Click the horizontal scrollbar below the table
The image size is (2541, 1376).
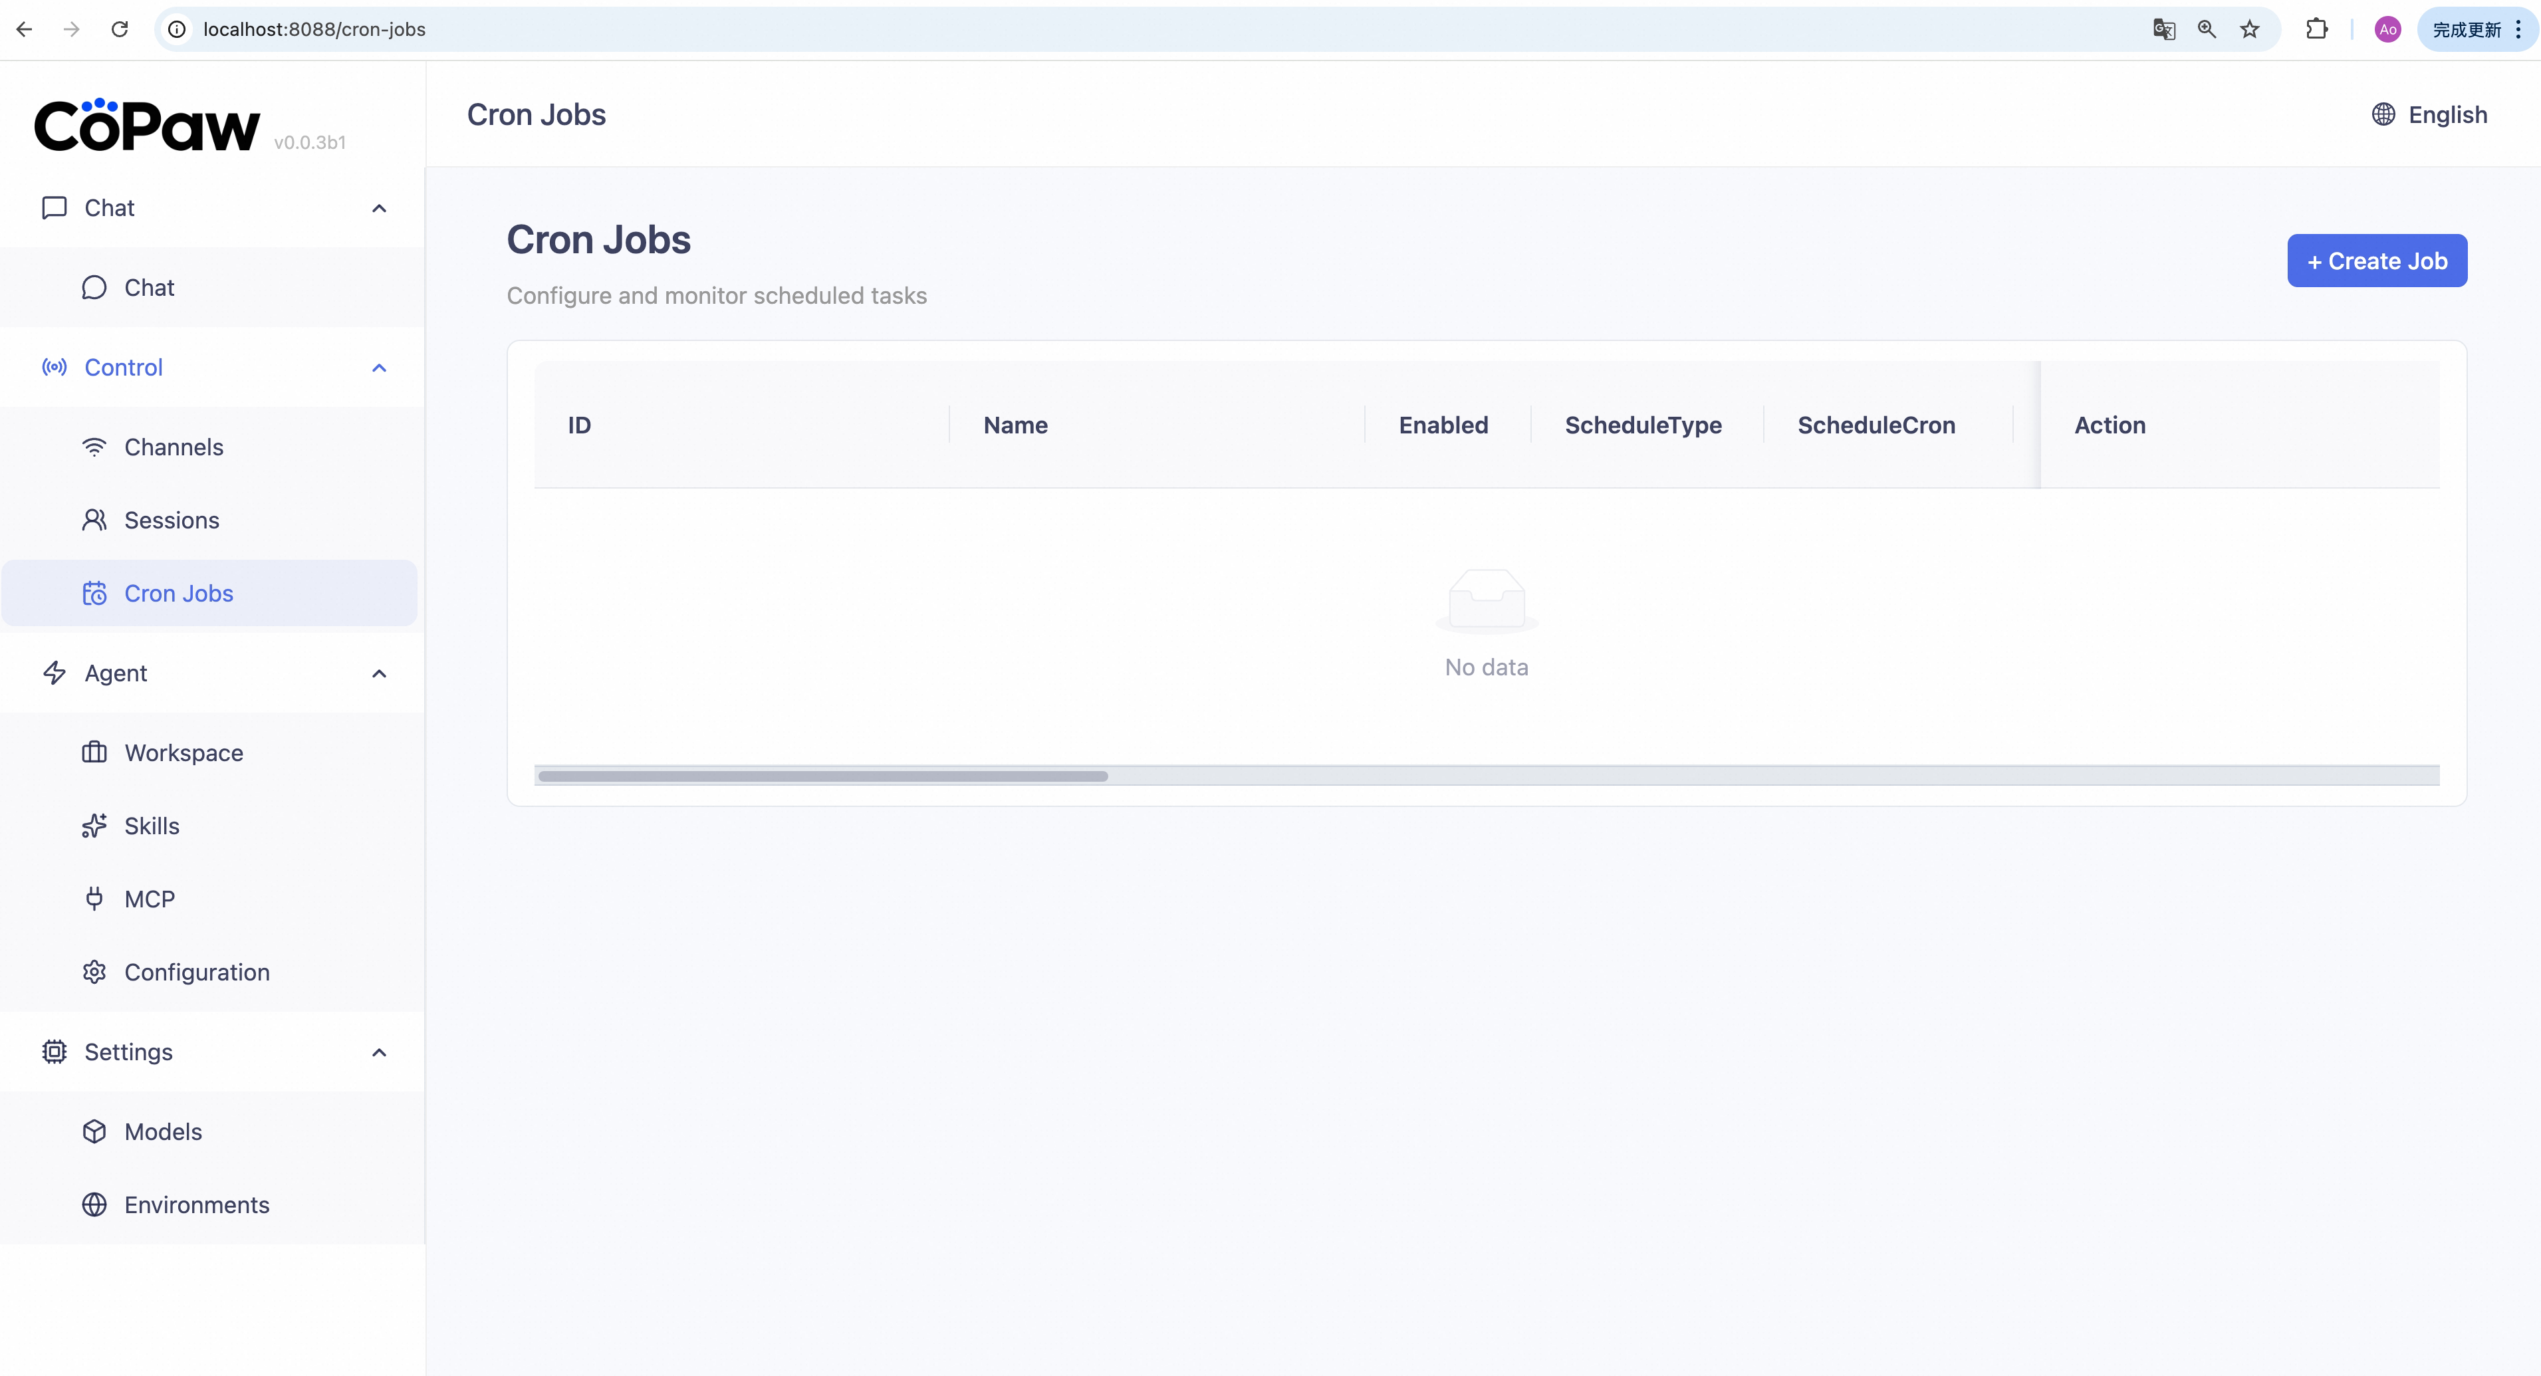click(x=824, y=776)
